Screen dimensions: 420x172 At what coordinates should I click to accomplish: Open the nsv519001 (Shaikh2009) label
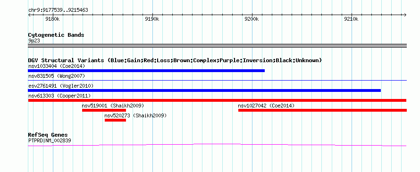coord(113,106)
